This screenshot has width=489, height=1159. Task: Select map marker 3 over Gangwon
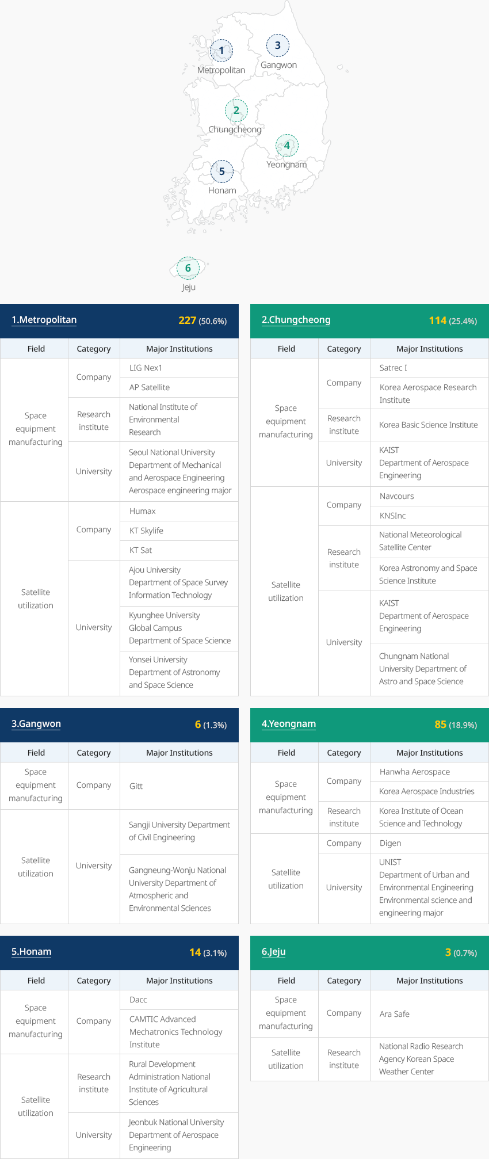click(277, 45)
